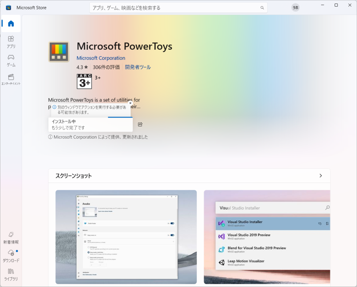Click the share icon beside install status
Viewport: 357px width, 287px height.
click(140, 124)
